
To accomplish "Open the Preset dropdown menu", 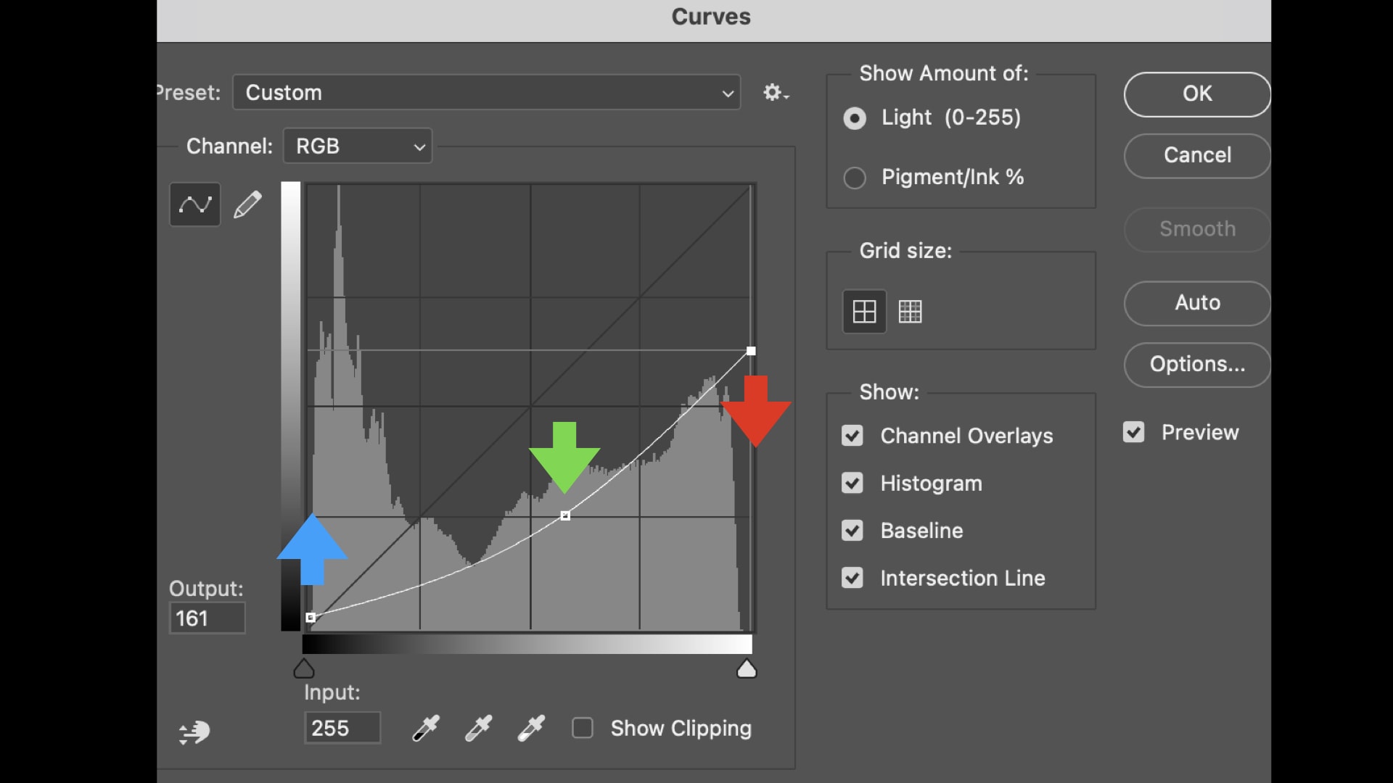I will pyautogui.click(x=485, y=92).
